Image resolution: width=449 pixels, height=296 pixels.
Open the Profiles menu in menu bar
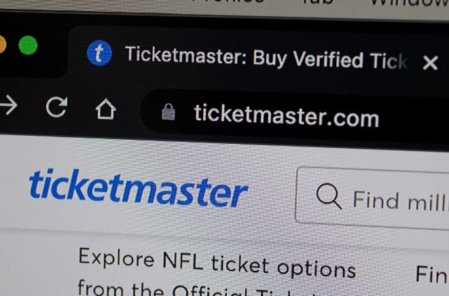[228, 1]
